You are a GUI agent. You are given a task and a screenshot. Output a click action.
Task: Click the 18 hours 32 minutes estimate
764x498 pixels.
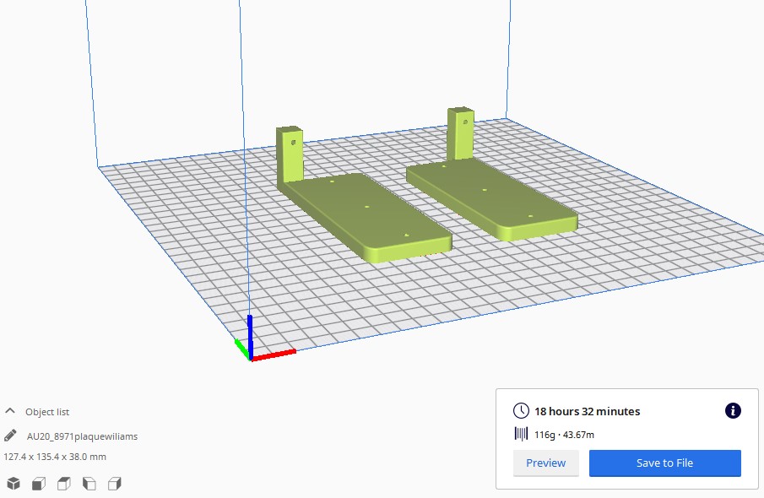[x=587, y=411]
